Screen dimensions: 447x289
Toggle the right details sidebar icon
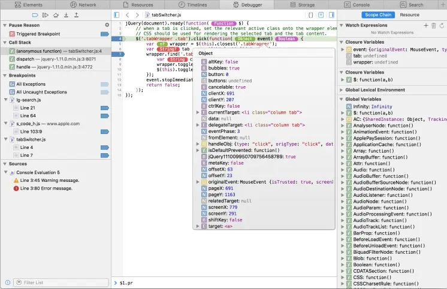pos(331,15)
